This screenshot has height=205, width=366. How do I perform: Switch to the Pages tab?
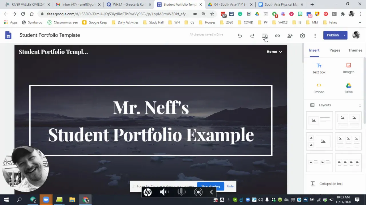click(335, 50)
